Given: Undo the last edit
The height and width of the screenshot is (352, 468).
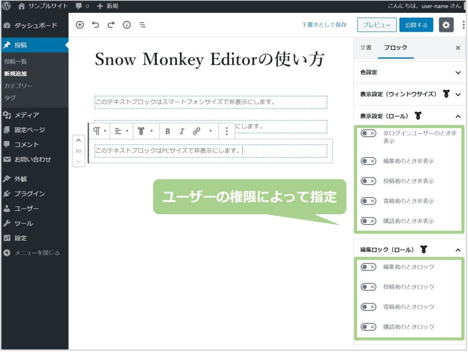Looking at the screenshot, I should (x=96, y=25).
